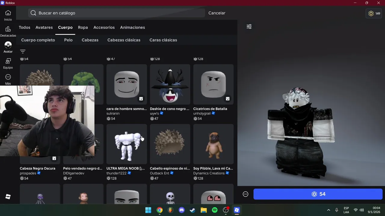Select ULTRA MEGA NOOB body thumbnail

pos(127,144)
